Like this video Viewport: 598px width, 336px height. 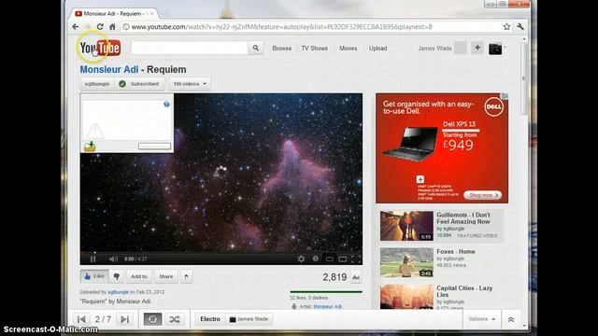[94, 276]
